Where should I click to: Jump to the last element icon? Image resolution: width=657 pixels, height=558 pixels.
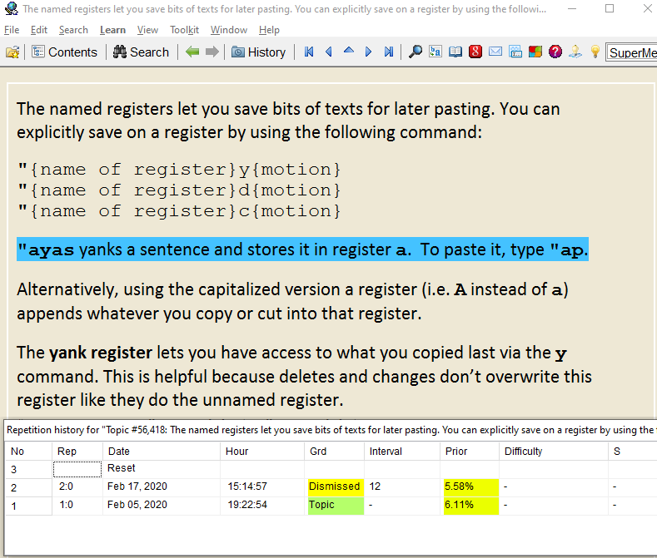point(389,52)
